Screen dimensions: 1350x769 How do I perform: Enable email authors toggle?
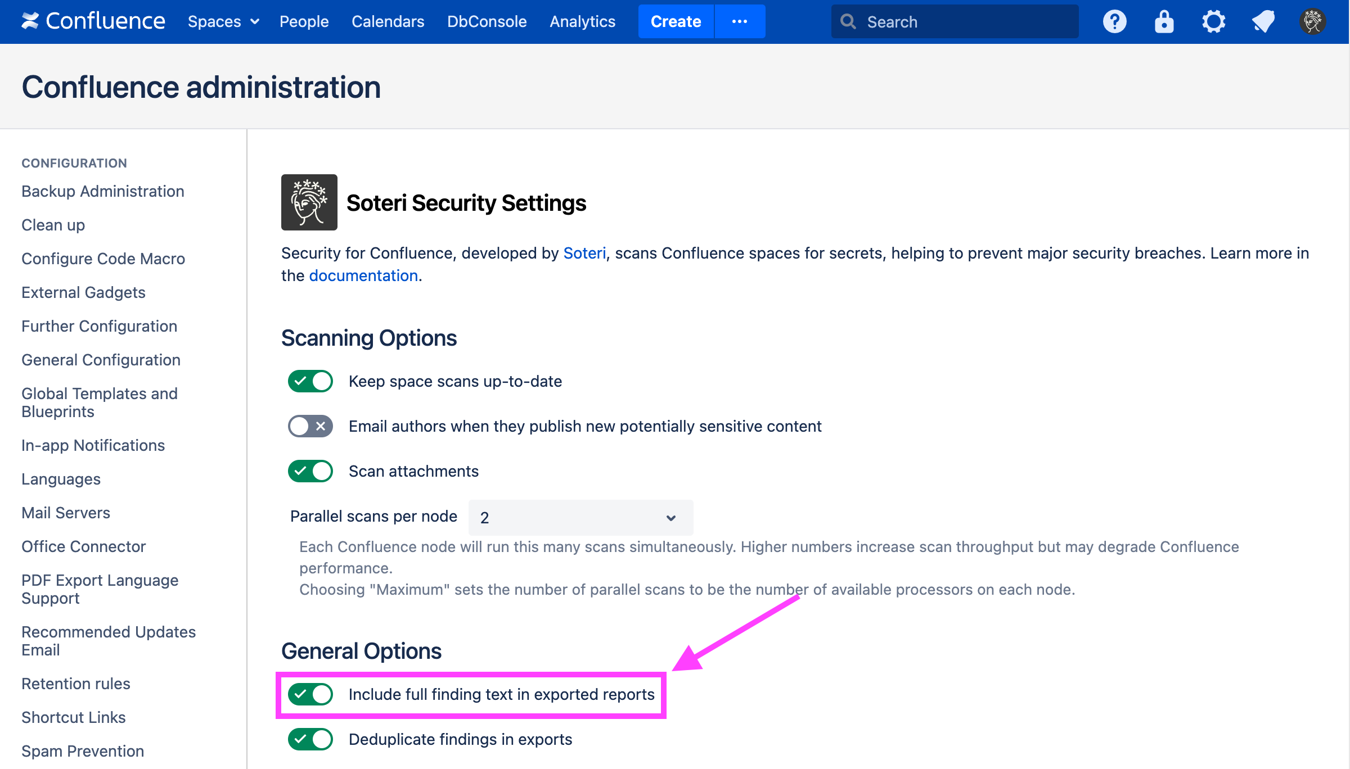click(x=310, y=426)
